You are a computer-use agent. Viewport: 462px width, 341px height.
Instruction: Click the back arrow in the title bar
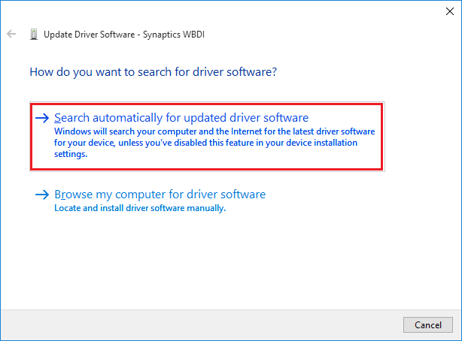click(11, 35)
